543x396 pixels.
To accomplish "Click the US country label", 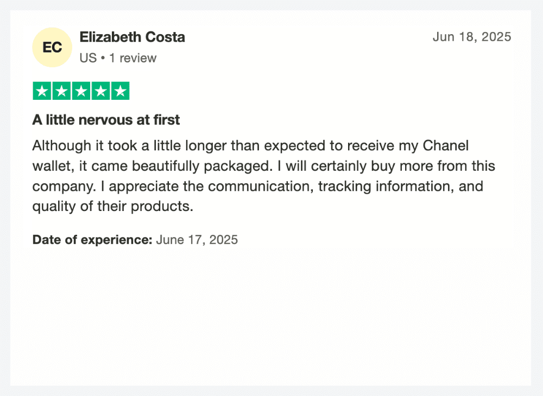I will point(88,58).
